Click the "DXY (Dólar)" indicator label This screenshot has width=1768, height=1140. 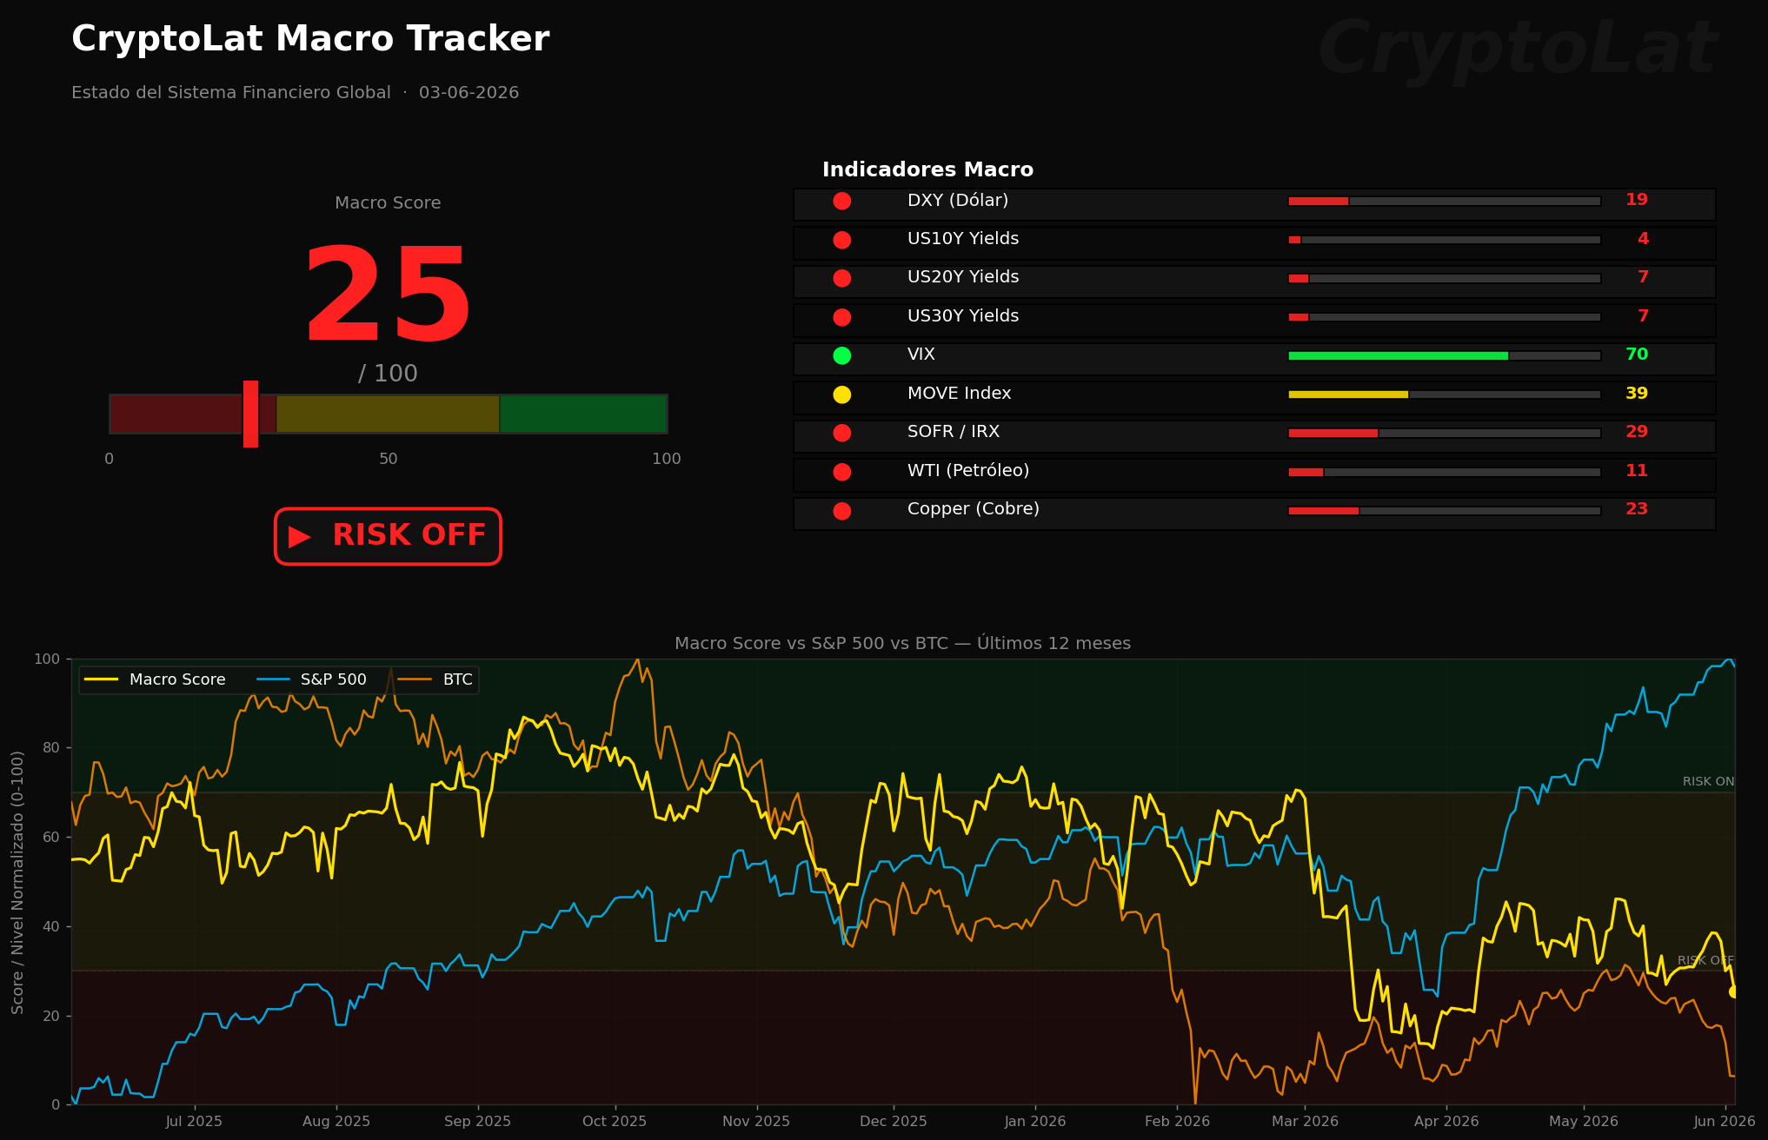tap(958, 201)
